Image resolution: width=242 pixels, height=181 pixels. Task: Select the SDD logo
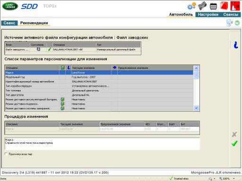pos(29,6)
